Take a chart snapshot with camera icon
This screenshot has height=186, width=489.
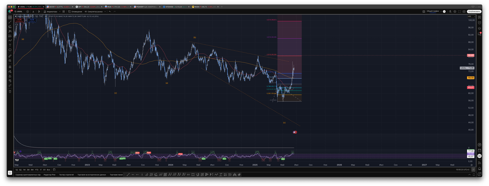tap(464, 11)
